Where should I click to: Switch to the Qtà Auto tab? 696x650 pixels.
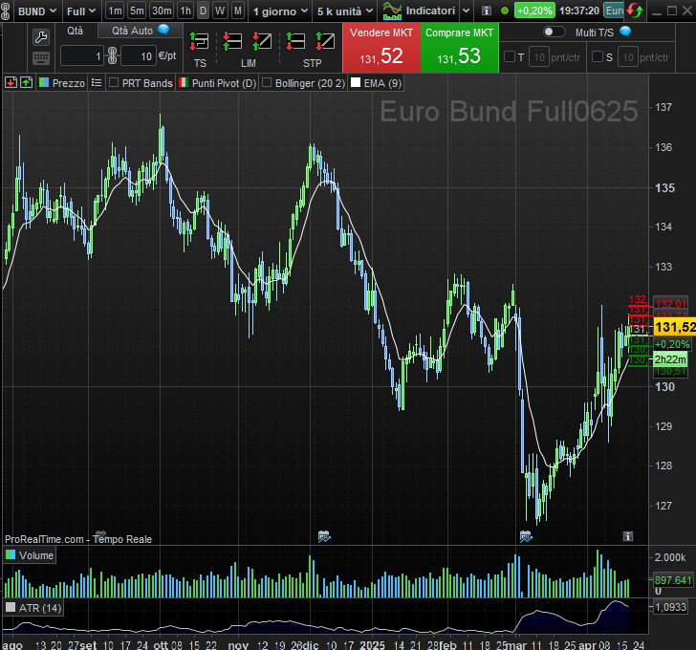140,31
